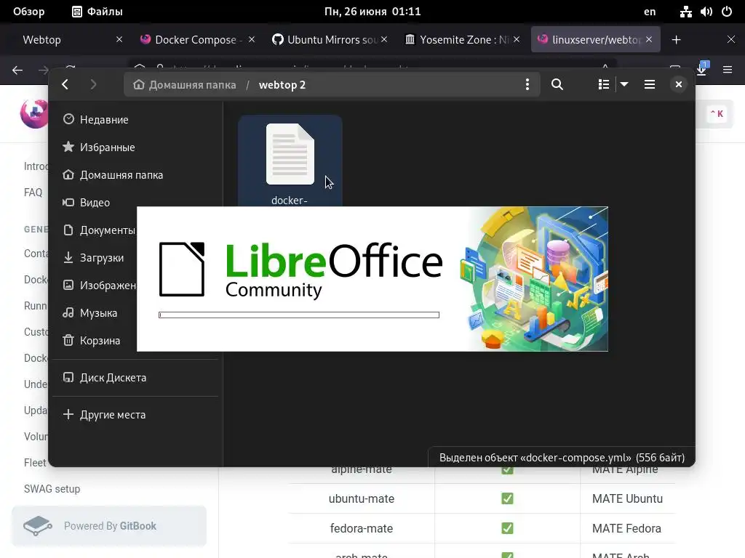The height and width of the screenshot is (558, 745).
Task: Click fedora-mate table cell
Action: click(x=361, y=528)
